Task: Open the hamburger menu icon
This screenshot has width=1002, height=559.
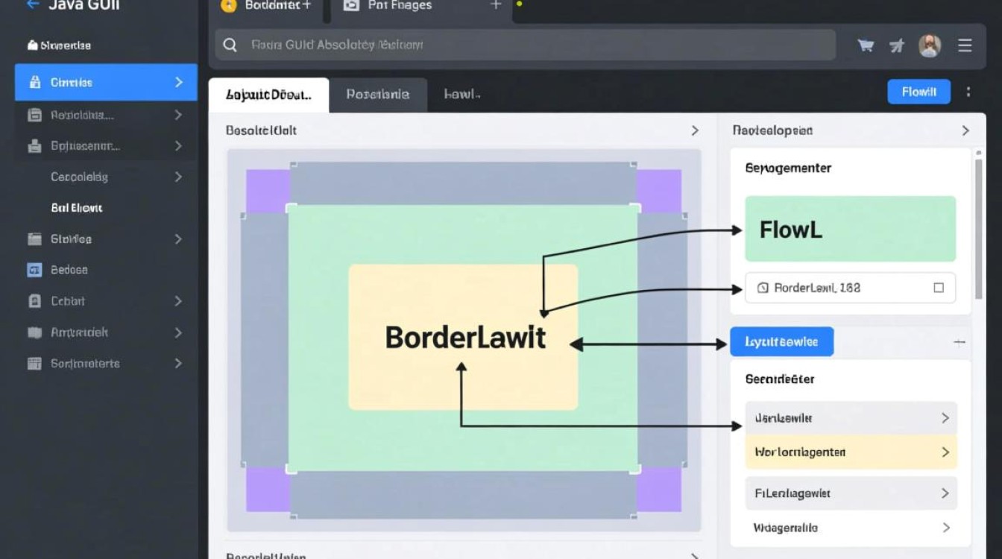Action: 965,45
